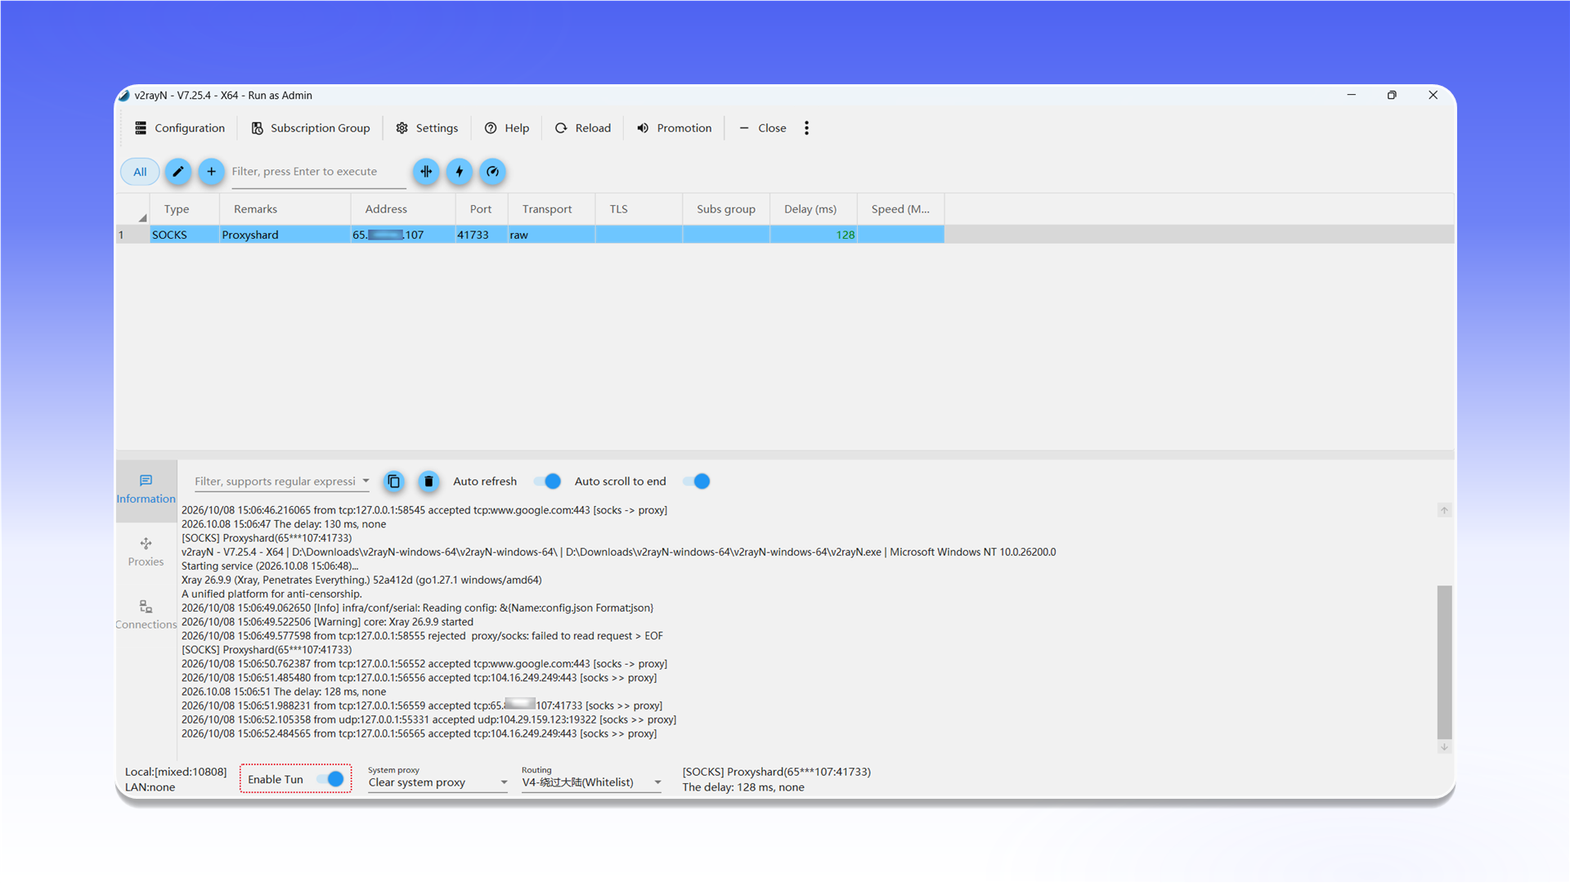1570x883 pixels.
Task: Click the plus add group icon
Action: pyautogui.click(x=211, y=172)
